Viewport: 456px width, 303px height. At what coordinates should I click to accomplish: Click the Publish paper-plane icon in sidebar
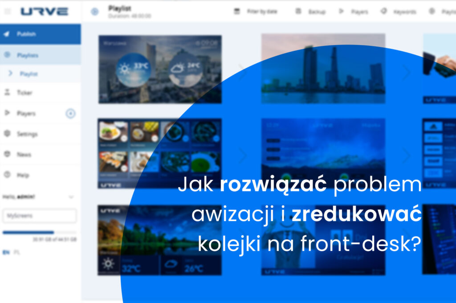(x=7, y=34)
